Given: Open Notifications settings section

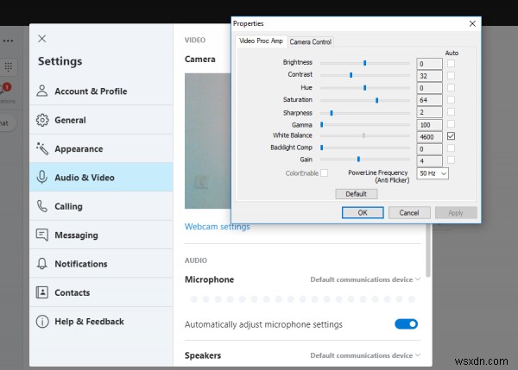Looking at the screenshot, I should (x=101, y=264).
